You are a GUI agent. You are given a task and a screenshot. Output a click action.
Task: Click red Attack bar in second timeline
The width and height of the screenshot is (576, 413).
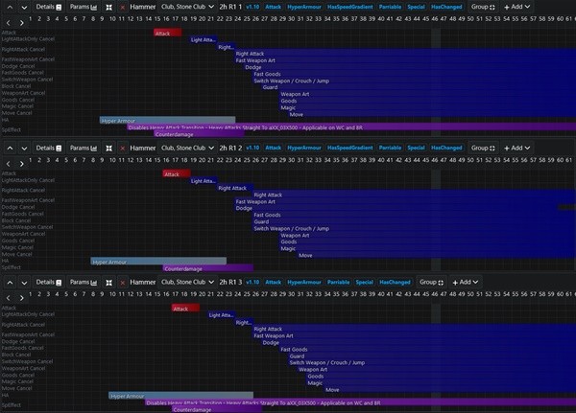tap(172, 174)
